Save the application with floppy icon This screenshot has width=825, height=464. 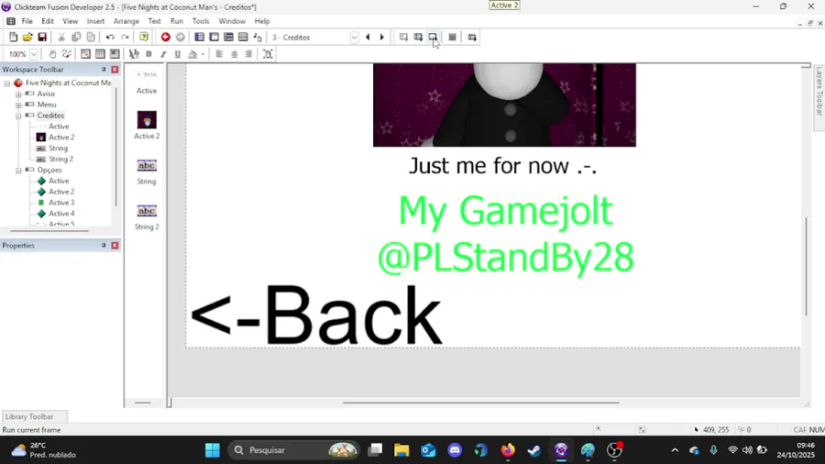42,38
